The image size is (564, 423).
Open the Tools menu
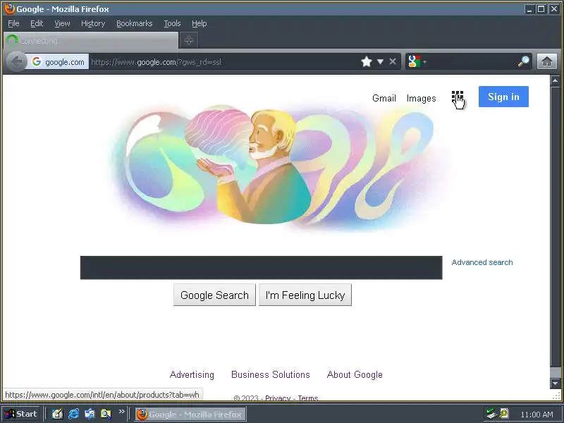(172, 23)
